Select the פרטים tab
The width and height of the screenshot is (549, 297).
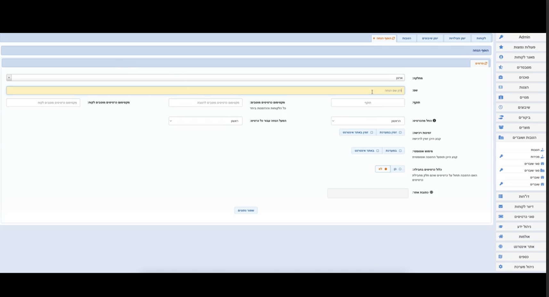point(480,63)
